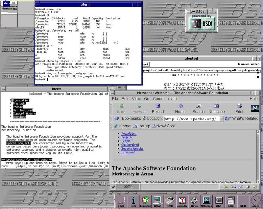The image size is (263, 209).
Task: Click New&Cool on Netscape personal toolbar
Action: (163, 126)
